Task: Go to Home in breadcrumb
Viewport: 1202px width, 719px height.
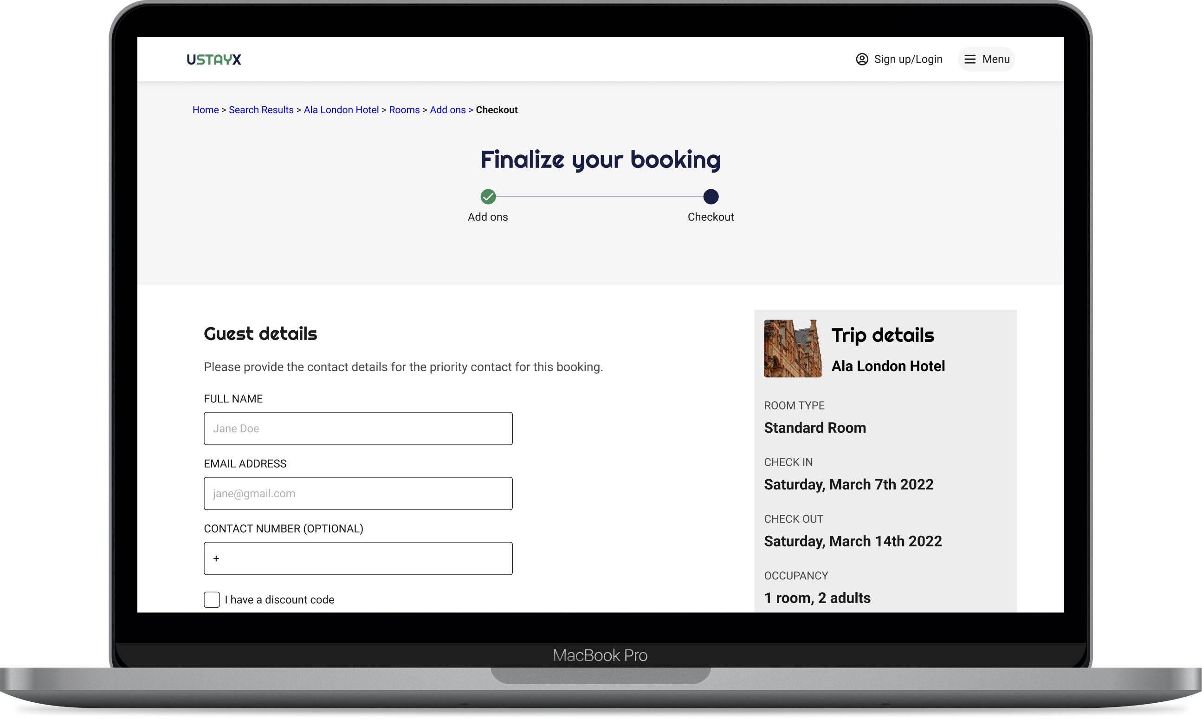Action: [206, 110]
